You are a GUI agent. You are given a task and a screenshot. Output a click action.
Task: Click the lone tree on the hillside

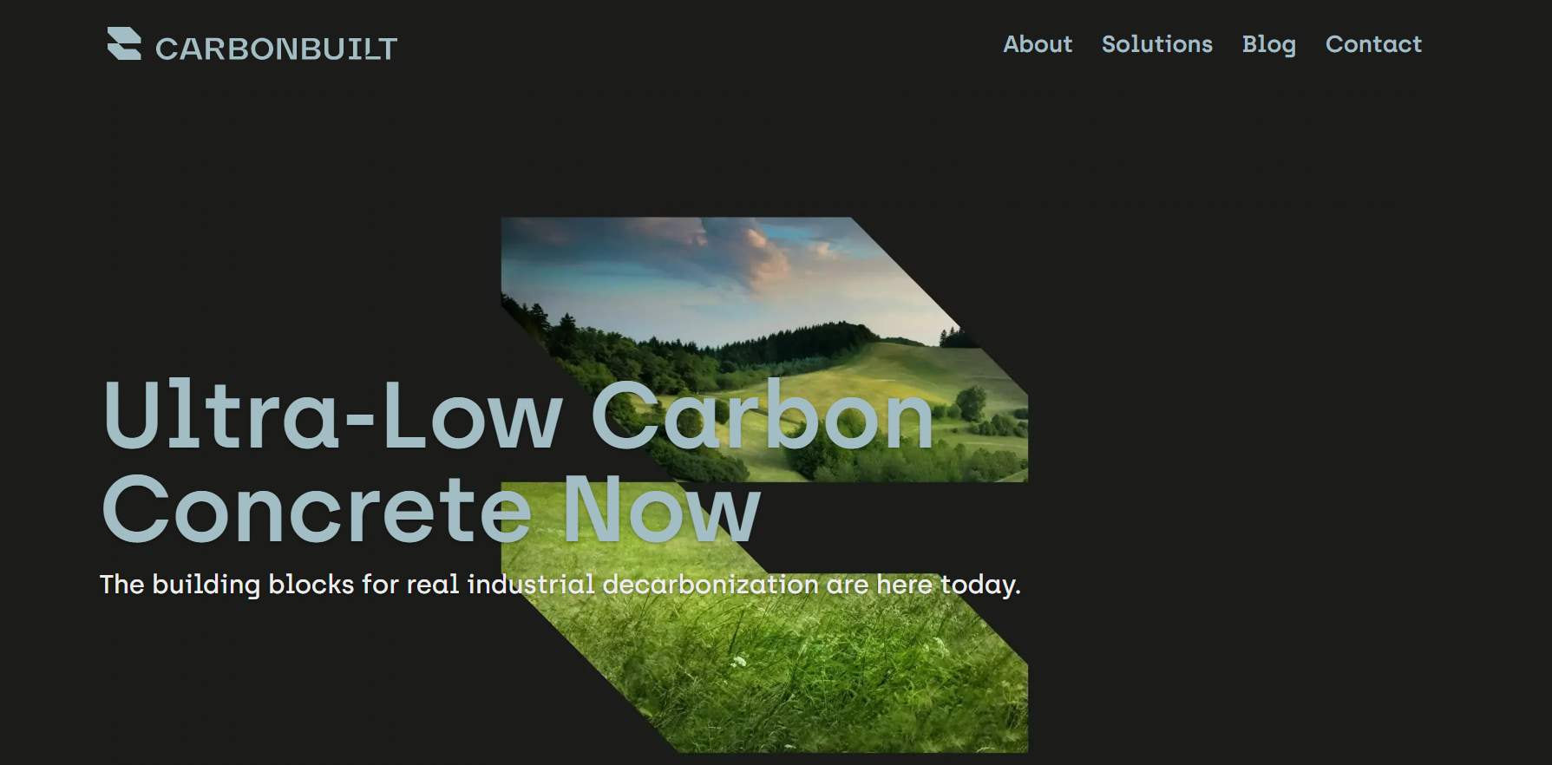(x=971, y=403)
